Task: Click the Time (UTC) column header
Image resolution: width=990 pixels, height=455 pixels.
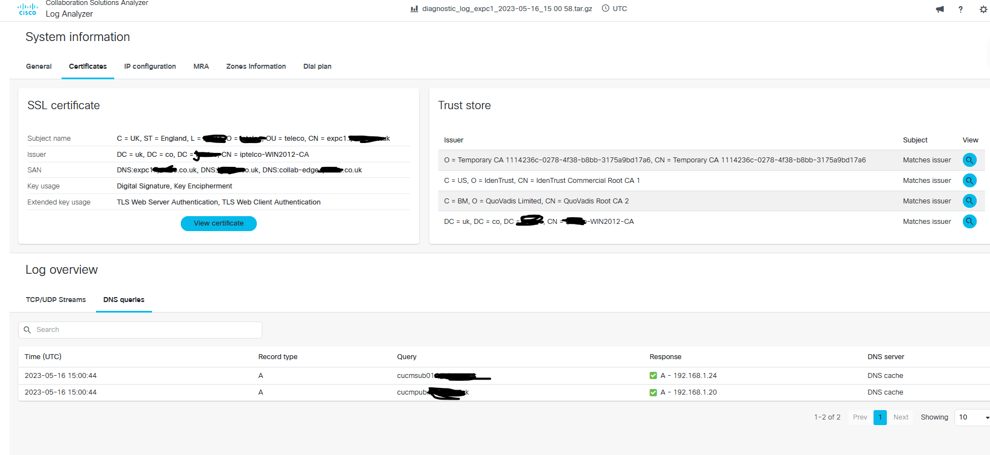Action: (43, 357)
